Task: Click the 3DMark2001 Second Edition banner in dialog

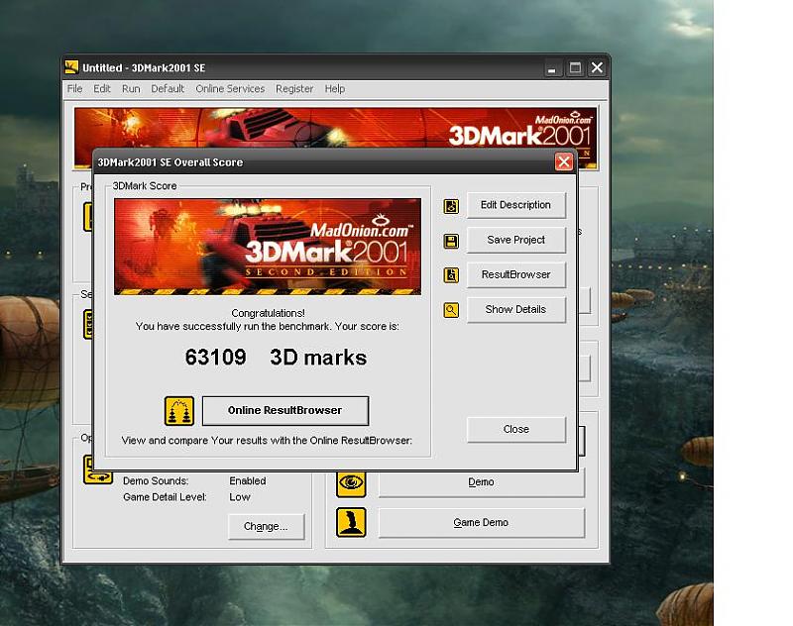Action: pos(268,247)
